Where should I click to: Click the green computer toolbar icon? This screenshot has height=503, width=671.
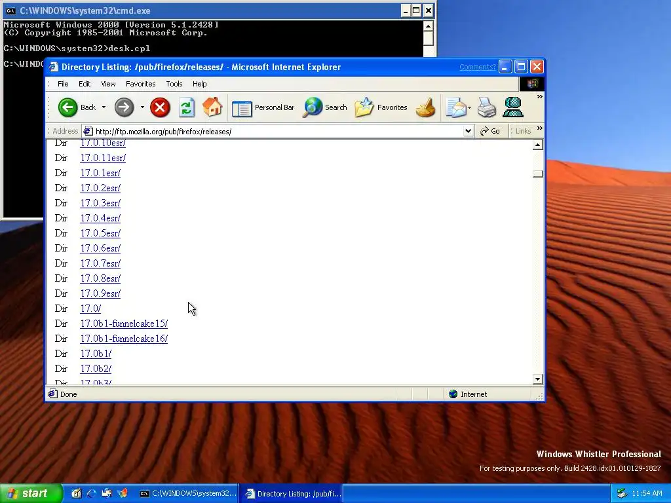coord(512,107)
